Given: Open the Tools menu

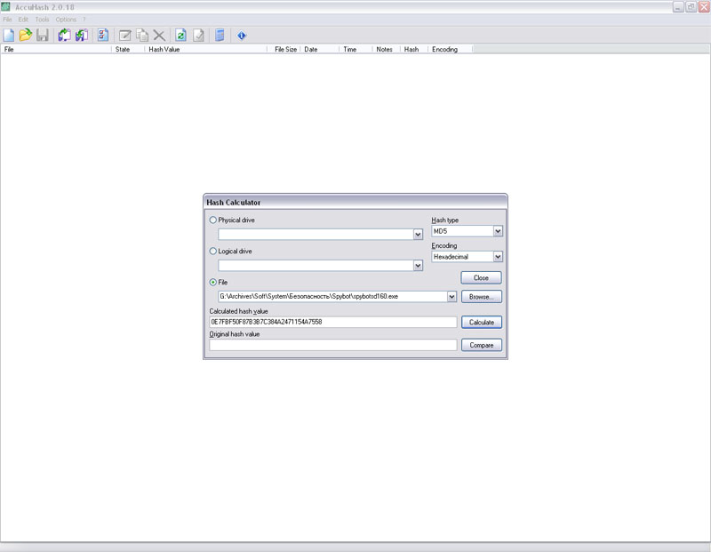Looking at the screenshot, I should 42,20.
